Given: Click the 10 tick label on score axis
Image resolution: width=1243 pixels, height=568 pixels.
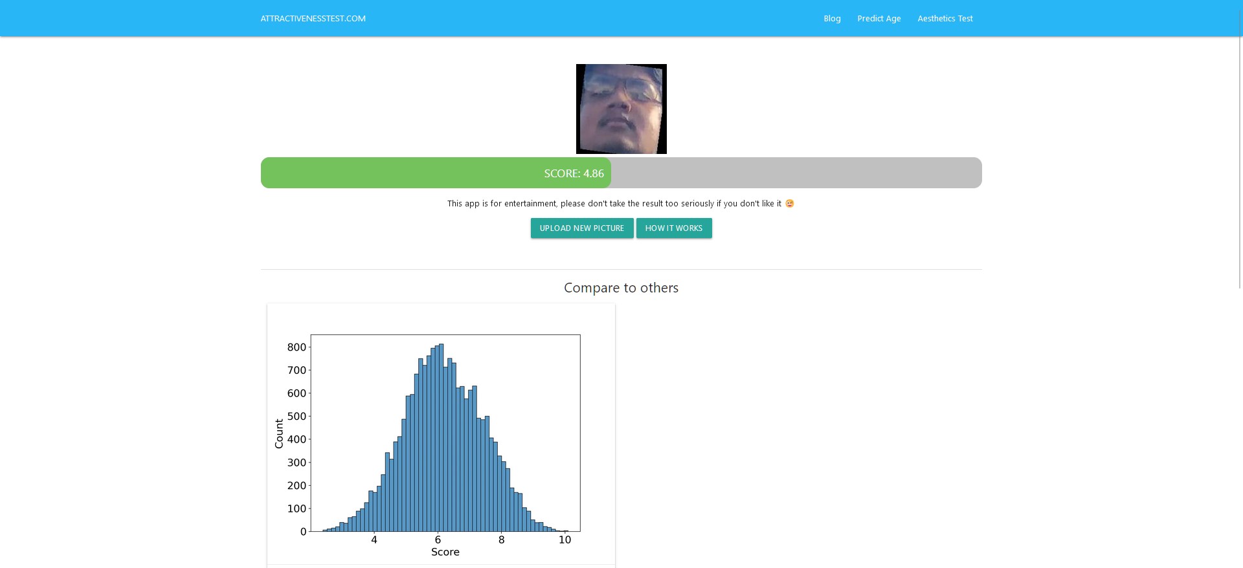Looking at the screenshot, I should click(x=565, y=540).
